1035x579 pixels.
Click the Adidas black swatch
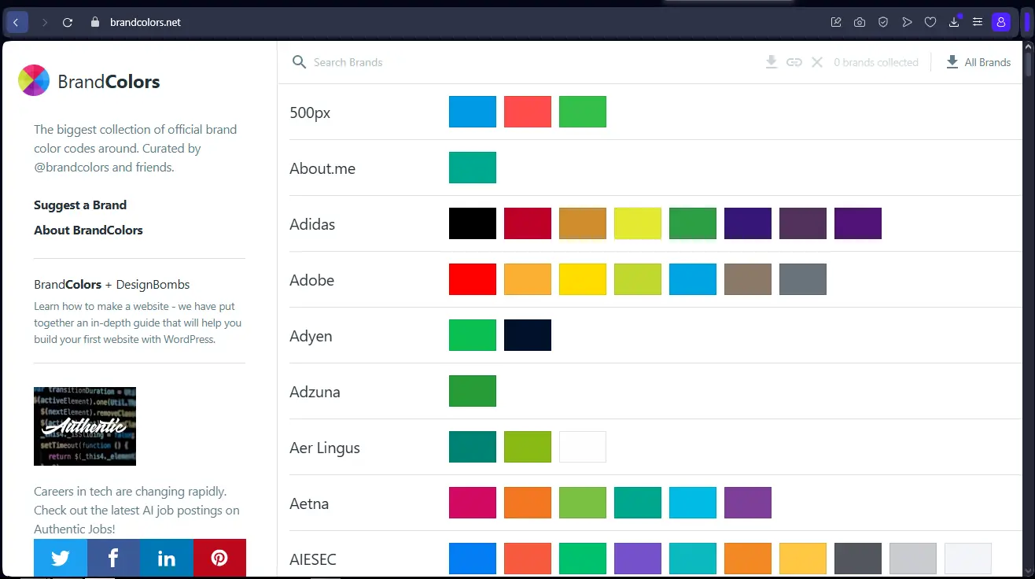(473, 223)
